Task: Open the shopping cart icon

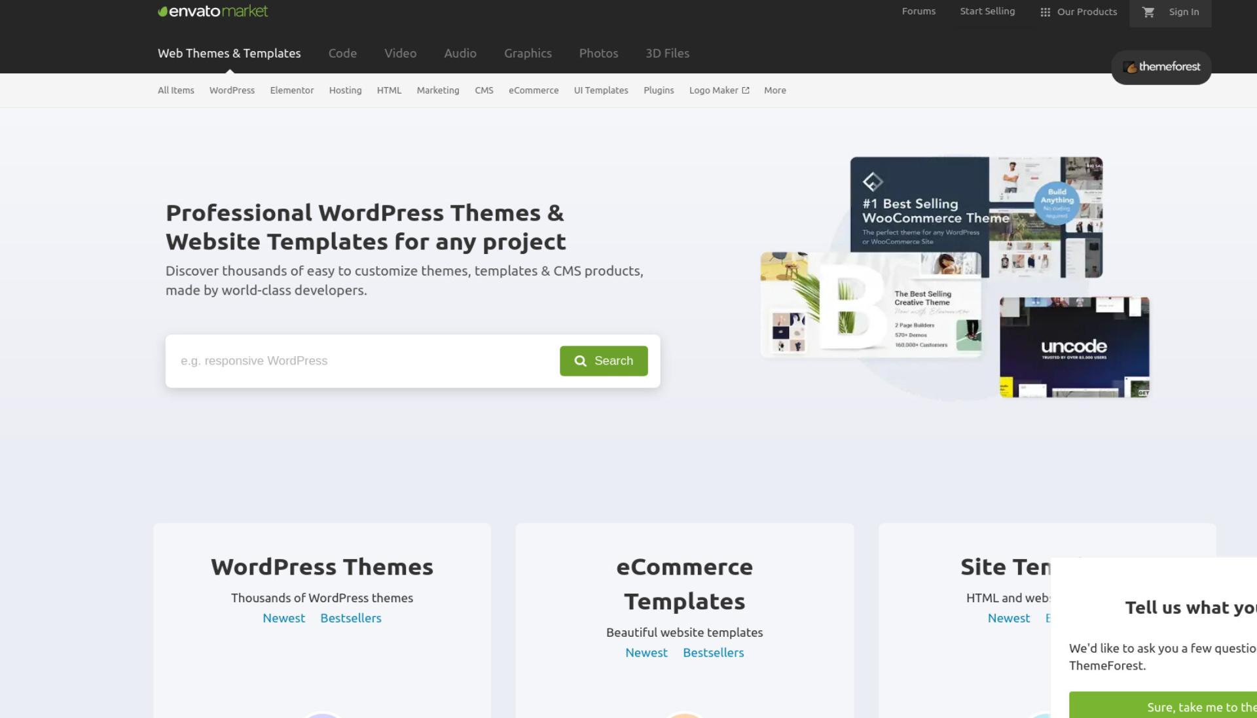Action: coord(1148,12)
